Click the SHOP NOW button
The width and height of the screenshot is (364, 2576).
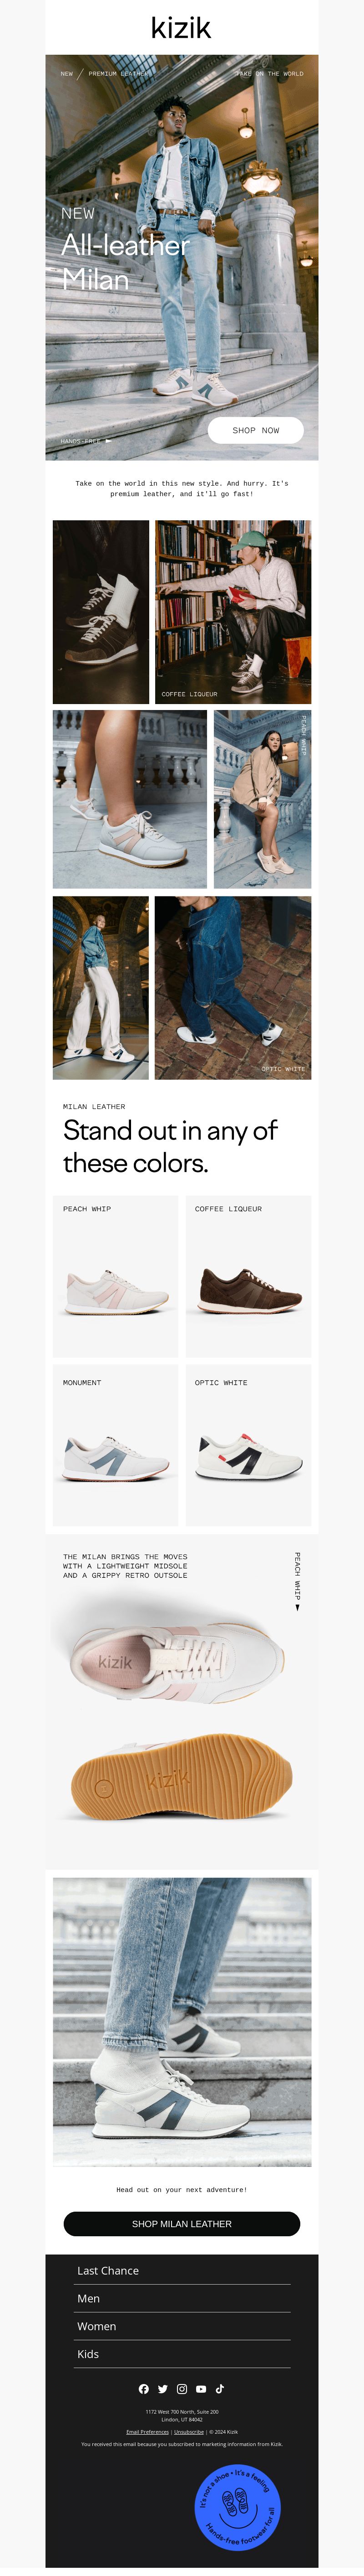click(255, 430)
